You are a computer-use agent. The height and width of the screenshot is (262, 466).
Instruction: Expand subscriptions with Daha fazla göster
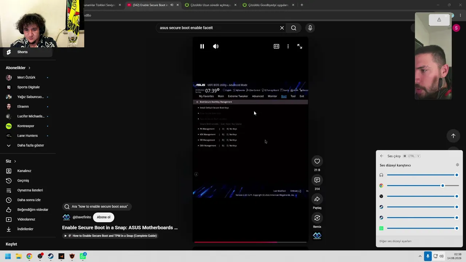pyautogui.click(x=28, y=145)
